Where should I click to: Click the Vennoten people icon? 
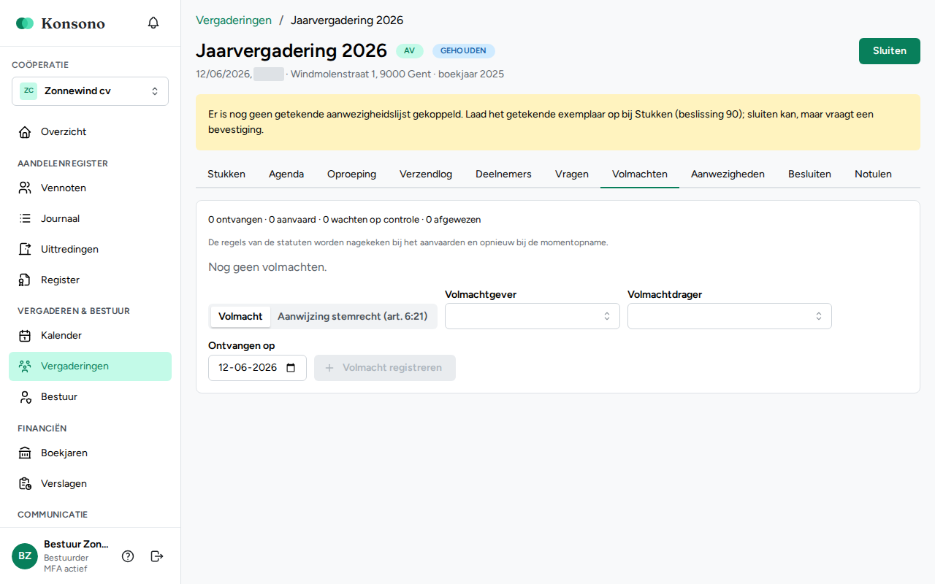coord(25,188)
